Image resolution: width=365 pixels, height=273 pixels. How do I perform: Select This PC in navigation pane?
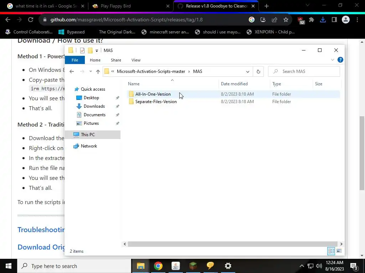pyautogui.click(x=93, y=135)
